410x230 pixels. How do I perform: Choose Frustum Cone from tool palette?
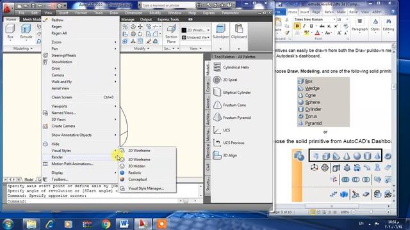point(229,105)
